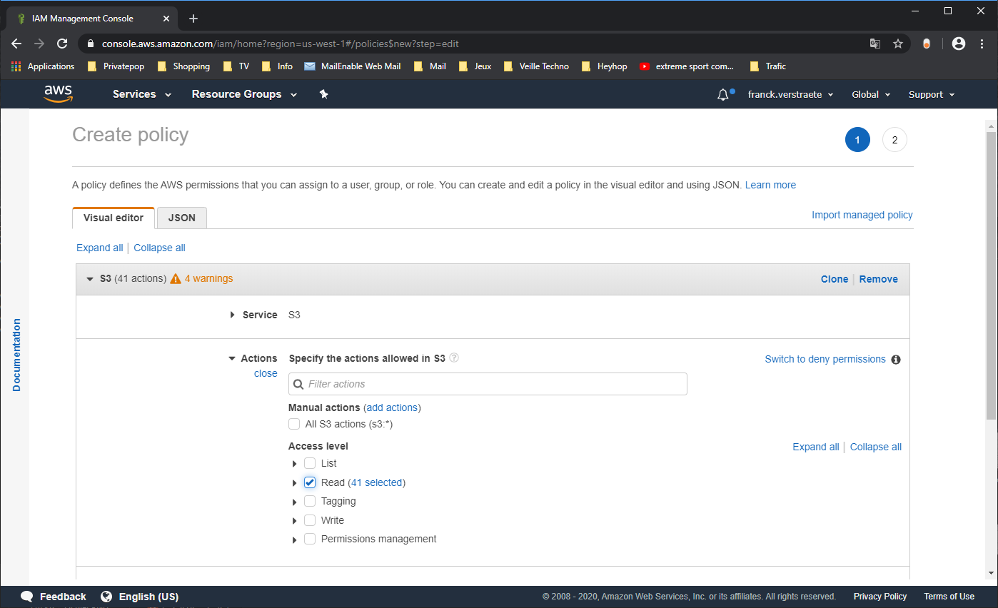
Task: Click the AWS logo home icon
Action: tap(58, 94)
